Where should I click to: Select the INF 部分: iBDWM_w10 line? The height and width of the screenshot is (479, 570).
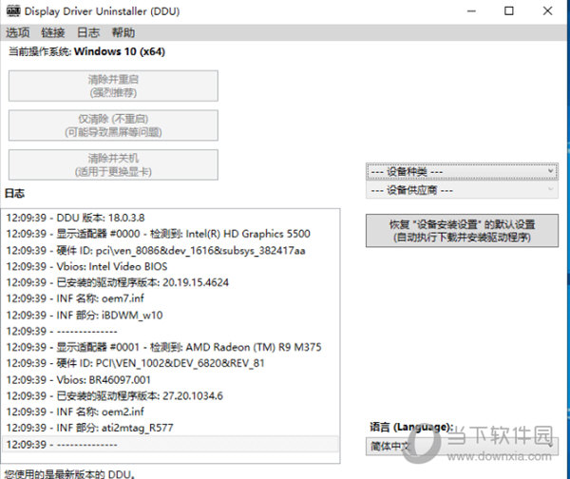tap(170, 315)
